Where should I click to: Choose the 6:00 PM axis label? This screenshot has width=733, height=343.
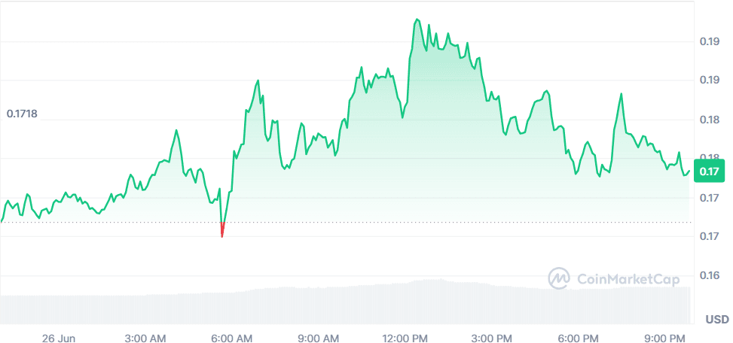[580, 336]
